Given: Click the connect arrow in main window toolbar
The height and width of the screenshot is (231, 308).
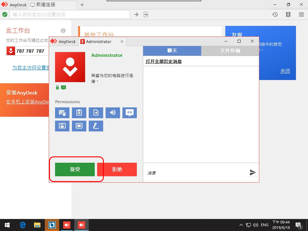Looking at the screenshot, I should point(136,14).
